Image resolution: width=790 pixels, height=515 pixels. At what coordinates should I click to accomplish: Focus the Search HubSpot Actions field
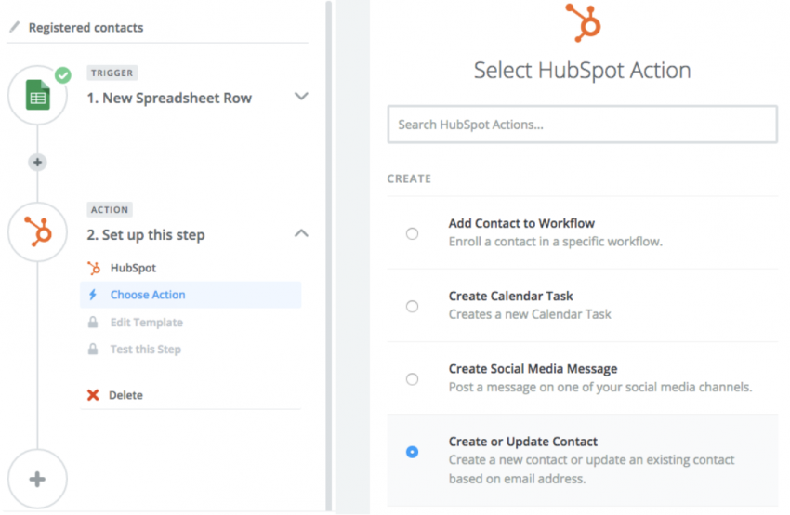[583, 125]
